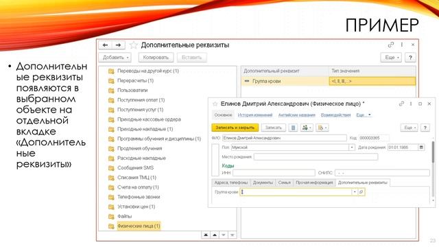439x247 pixels.
Task: Open the Прочая информация tab
Action: (x=314, y=183)
